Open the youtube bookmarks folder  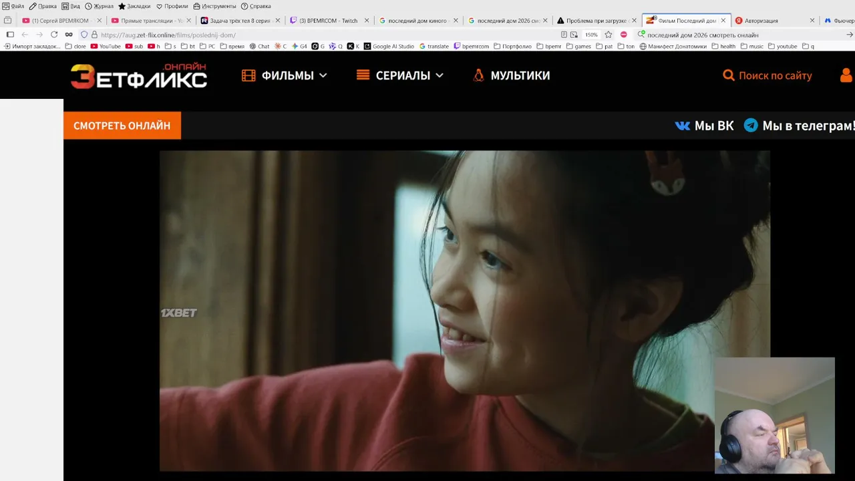(x=783, y=46)
